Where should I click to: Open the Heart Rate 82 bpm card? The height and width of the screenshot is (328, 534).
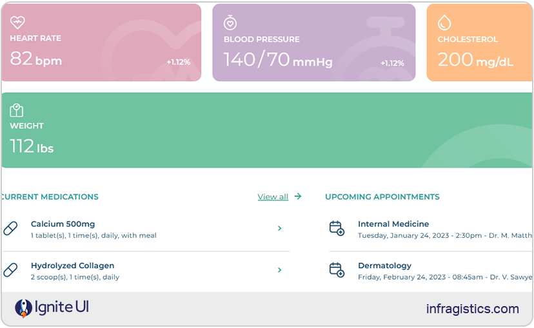[x=101, y=43]
